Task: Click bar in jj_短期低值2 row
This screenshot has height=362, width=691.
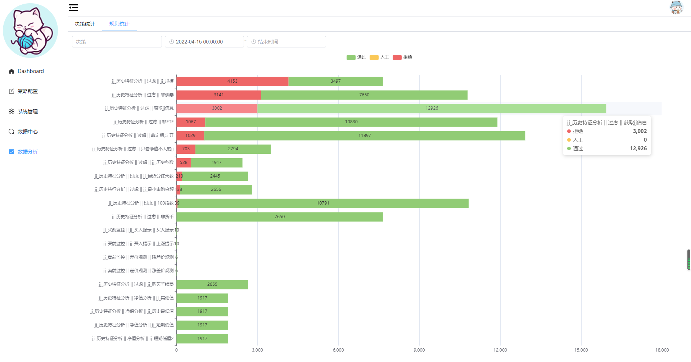Action: click(x=202, y=339)
